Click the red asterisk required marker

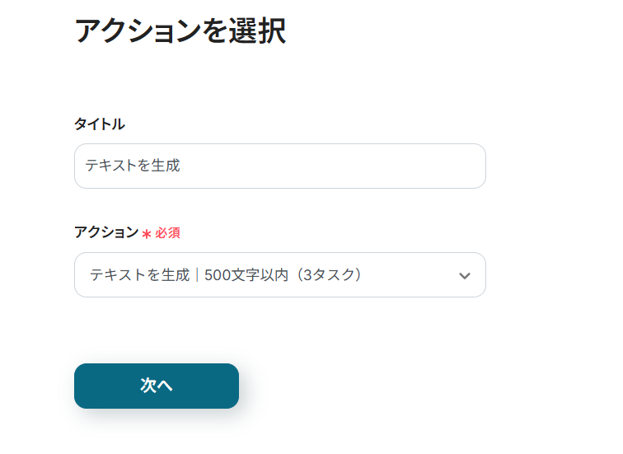147,234
